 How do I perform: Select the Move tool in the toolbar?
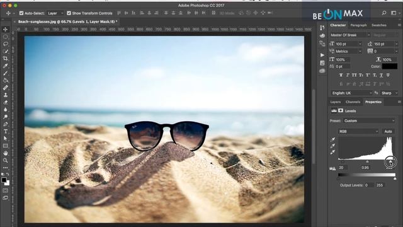pos(6,30)
